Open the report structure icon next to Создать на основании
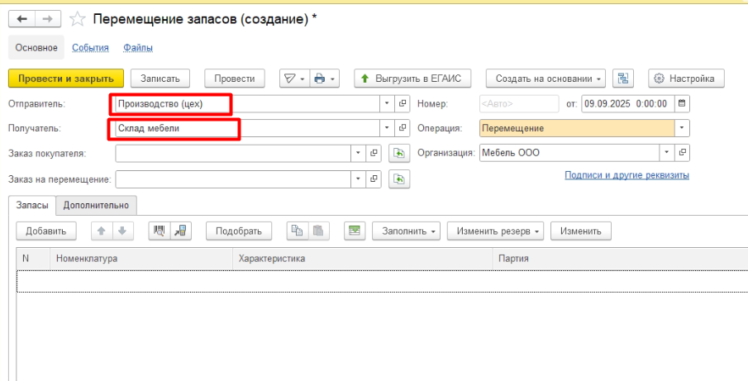This screenshot has width=748, height=381. [x=622, y=79]
